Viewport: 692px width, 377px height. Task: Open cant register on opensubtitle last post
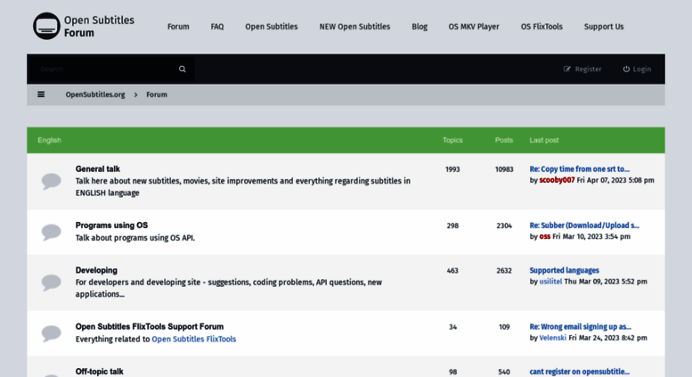pos(580,372)
